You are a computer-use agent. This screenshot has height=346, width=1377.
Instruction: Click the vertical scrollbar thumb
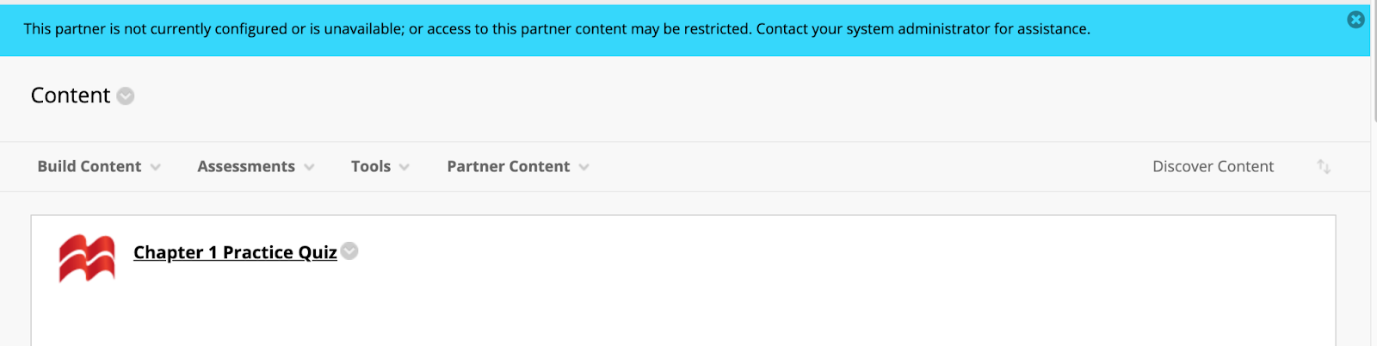click(x=1374, y=60)
